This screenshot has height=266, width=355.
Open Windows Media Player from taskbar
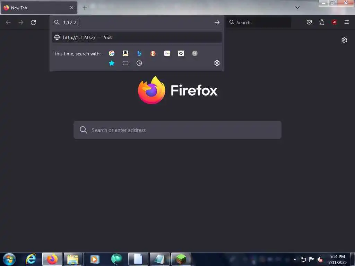tap(95, 259)
